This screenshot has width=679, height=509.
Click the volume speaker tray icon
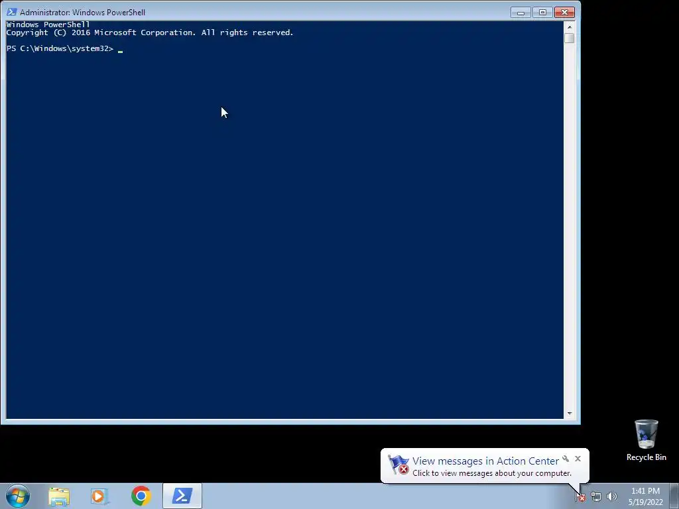(612, 496)
